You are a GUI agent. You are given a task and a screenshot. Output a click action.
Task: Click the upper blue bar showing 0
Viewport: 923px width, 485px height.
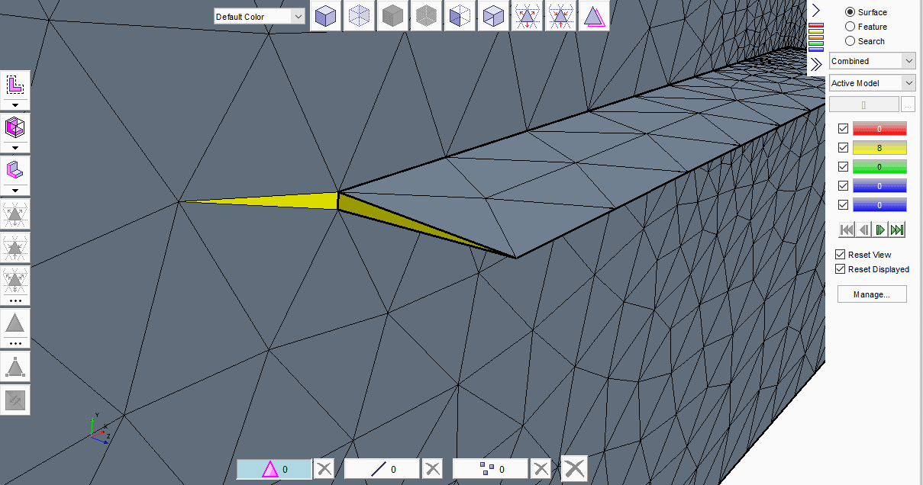pyautogui.click(x=879, y=185)
